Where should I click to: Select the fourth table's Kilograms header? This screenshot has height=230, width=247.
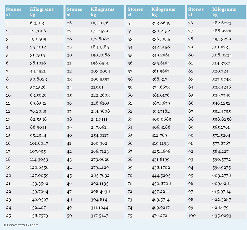tap(224, 12)
